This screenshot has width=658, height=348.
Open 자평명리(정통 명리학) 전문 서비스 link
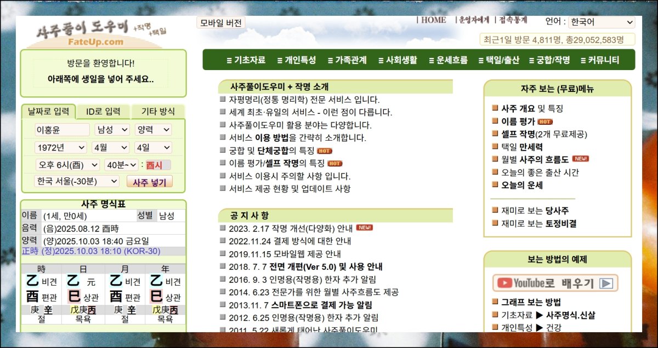pos(304,100)
